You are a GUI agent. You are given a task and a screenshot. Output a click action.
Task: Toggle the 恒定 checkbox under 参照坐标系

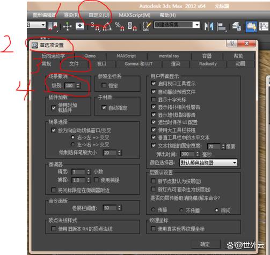tap(104, 85)
